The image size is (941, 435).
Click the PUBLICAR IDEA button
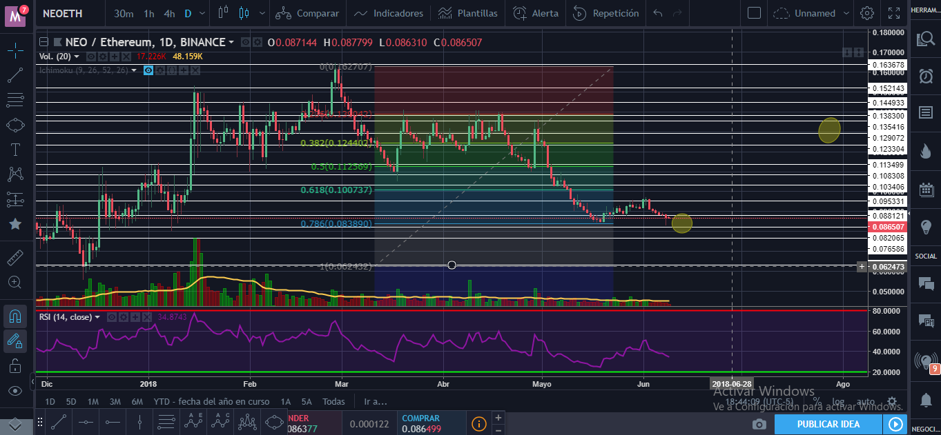coord(828,424)
